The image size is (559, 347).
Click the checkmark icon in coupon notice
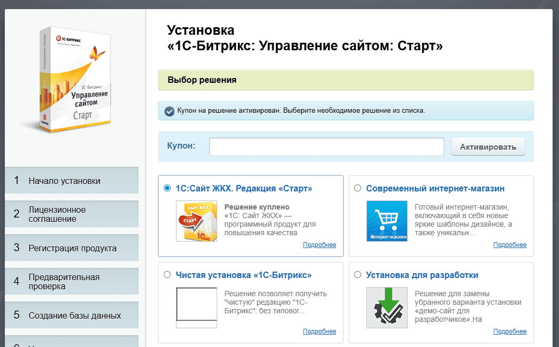click(x=169, y=111)
